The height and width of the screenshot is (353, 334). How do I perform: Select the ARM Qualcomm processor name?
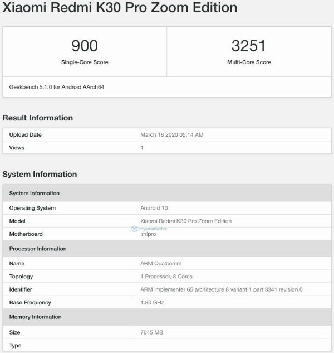coord(161,264)
